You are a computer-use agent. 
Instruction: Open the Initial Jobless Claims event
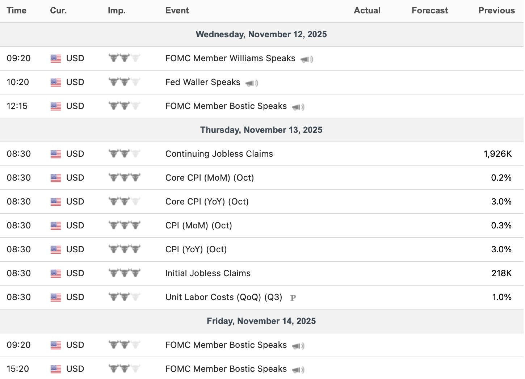208,273
